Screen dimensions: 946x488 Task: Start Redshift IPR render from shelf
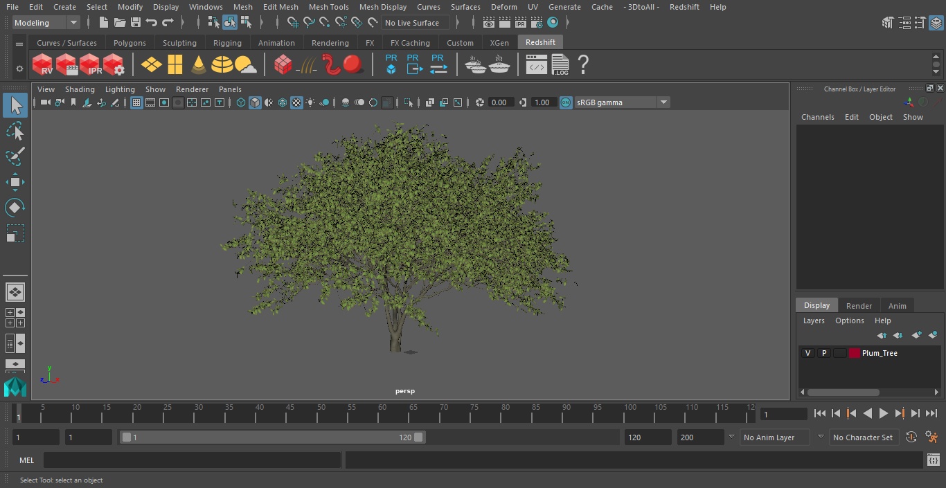click(x=90, y=65)
